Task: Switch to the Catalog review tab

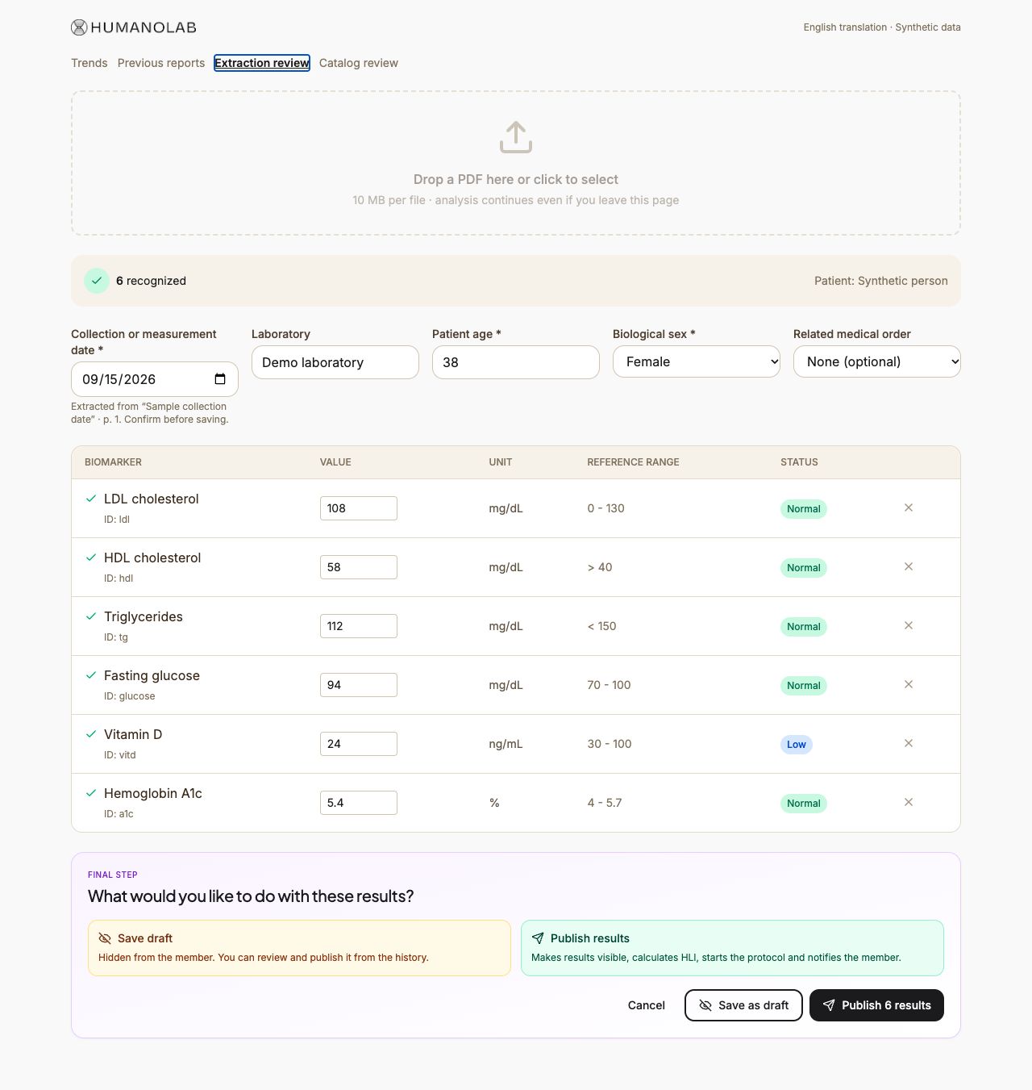Action: click(359, 63)
